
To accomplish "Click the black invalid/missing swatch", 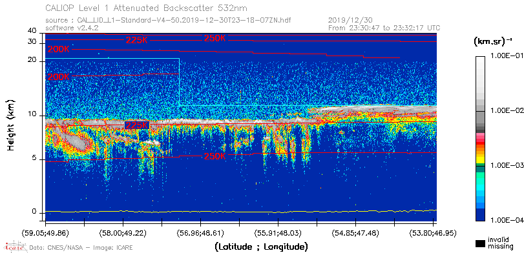I will pyautogui.click(x=481, y=244).
